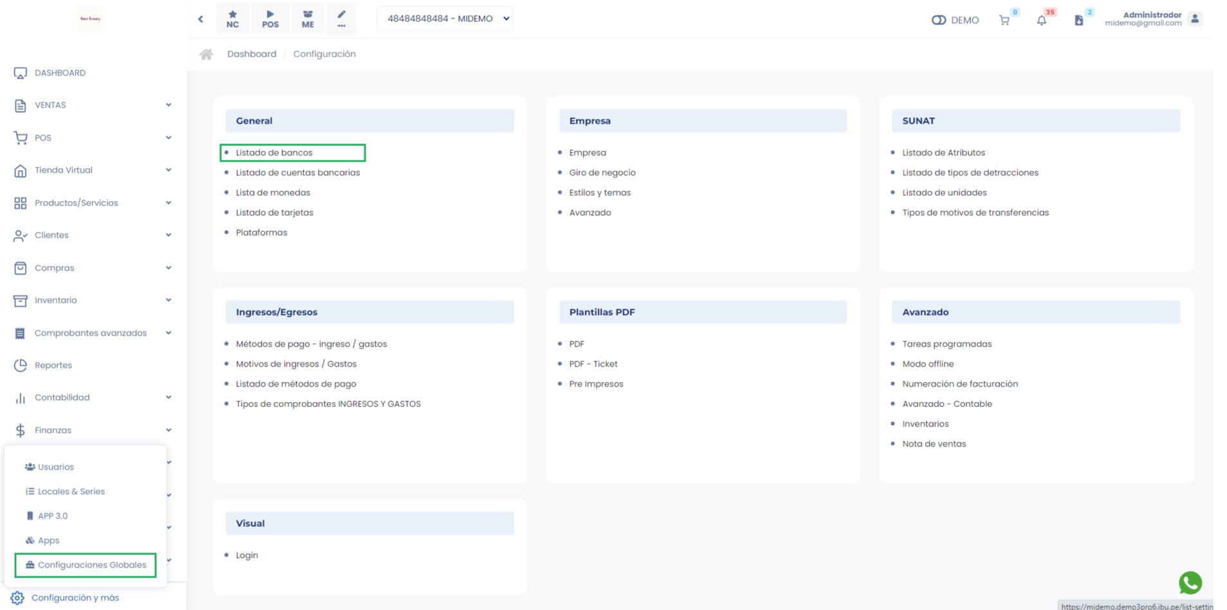Click Administrador account name

pos(1152,15)
